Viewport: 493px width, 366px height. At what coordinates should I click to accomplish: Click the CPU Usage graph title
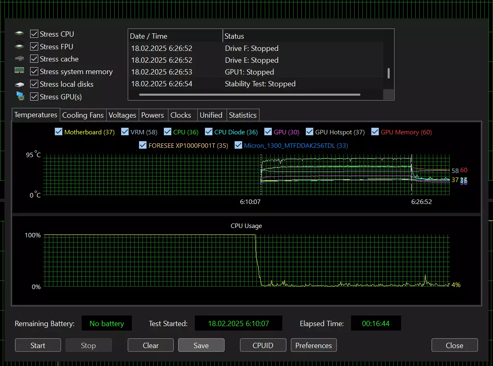(x=246, y=226)
